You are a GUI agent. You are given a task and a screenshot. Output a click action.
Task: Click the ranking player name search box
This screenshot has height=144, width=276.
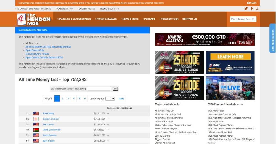click(x=99, y=89)
